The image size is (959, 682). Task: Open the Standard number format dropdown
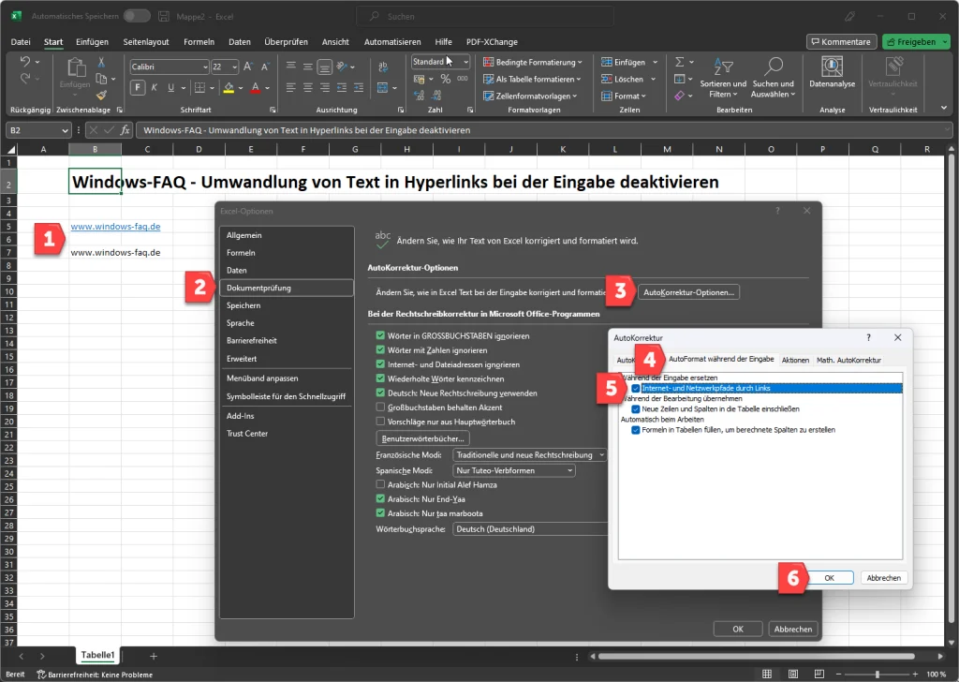(465, 62)
